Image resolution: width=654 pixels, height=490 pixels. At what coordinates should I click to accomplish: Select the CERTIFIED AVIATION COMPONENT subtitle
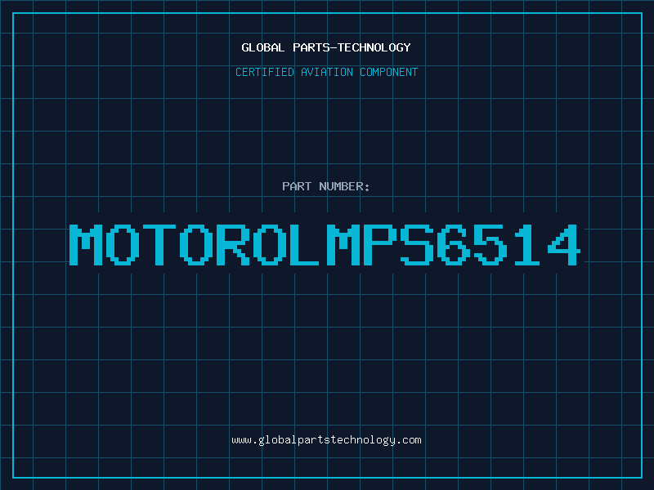tap(326, 72)
